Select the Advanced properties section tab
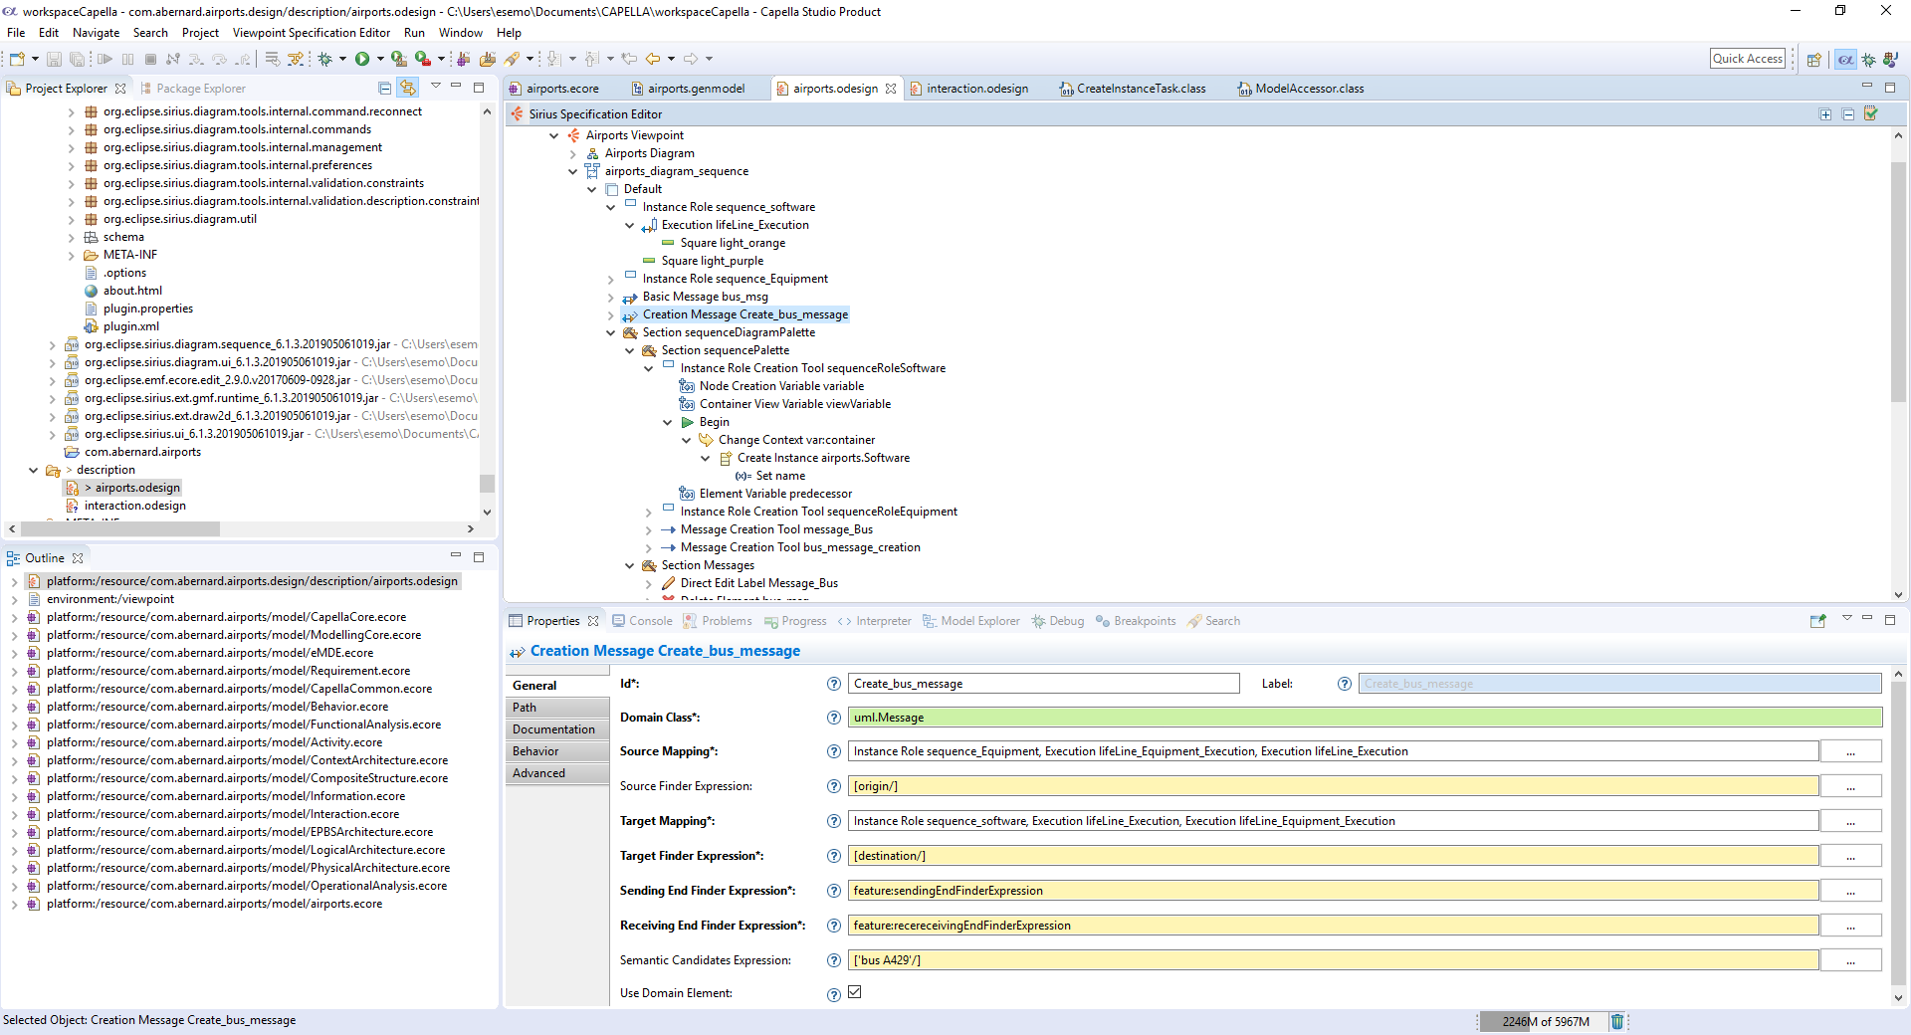The height and width of the screenshot is (1035, 1911). point(557,773)
